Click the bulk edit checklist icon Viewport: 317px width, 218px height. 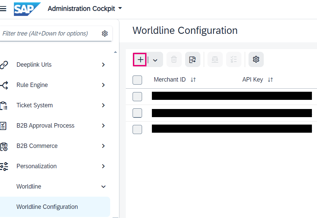pos(234,60)
